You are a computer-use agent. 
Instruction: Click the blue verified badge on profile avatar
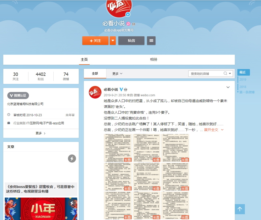[128, 15]
